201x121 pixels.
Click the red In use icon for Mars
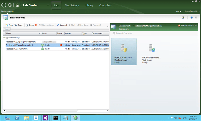click(61, 45)
